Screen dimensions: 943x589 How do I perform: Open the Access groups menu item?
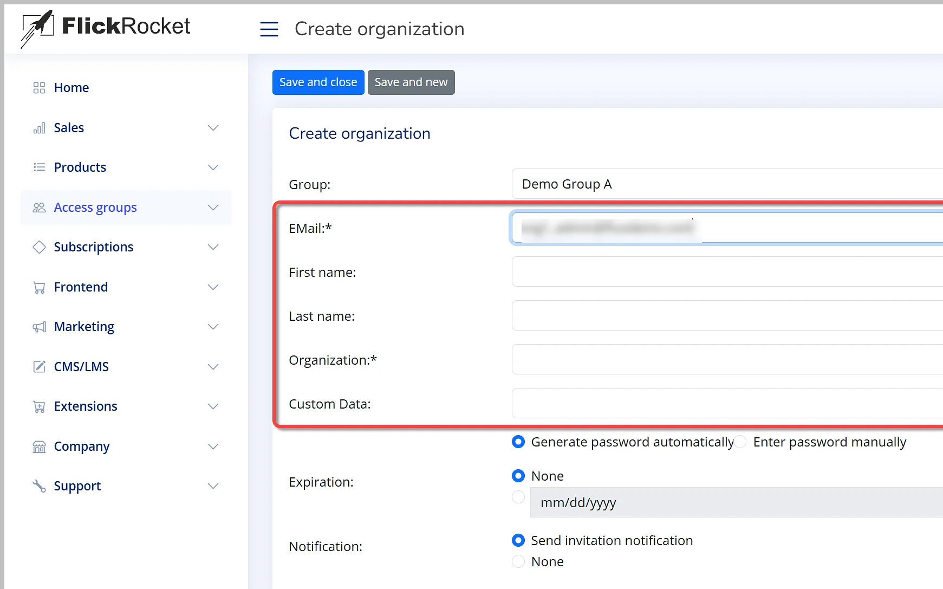pyautogui.click(x=95, y=208)
